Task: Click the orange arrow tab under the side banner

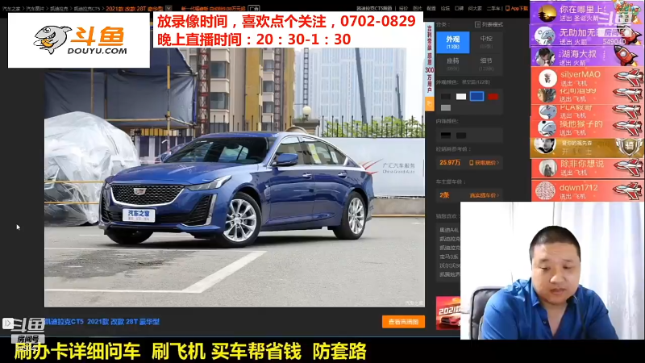Action: click(430, 104)
